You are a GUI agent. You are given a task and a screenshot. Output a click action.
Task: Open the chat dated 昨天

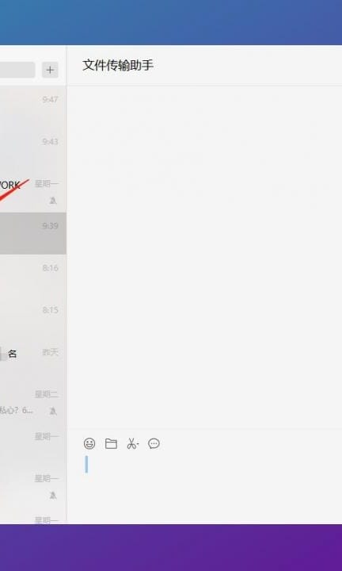click(33, 360)
